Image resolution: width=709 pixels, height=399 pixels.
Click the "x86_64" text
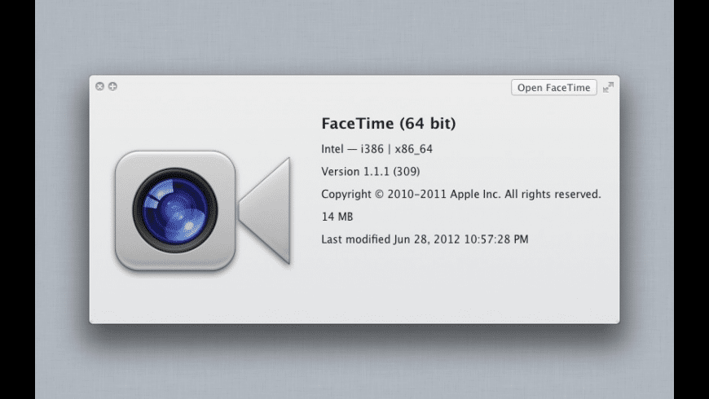[x=416, y=149]
